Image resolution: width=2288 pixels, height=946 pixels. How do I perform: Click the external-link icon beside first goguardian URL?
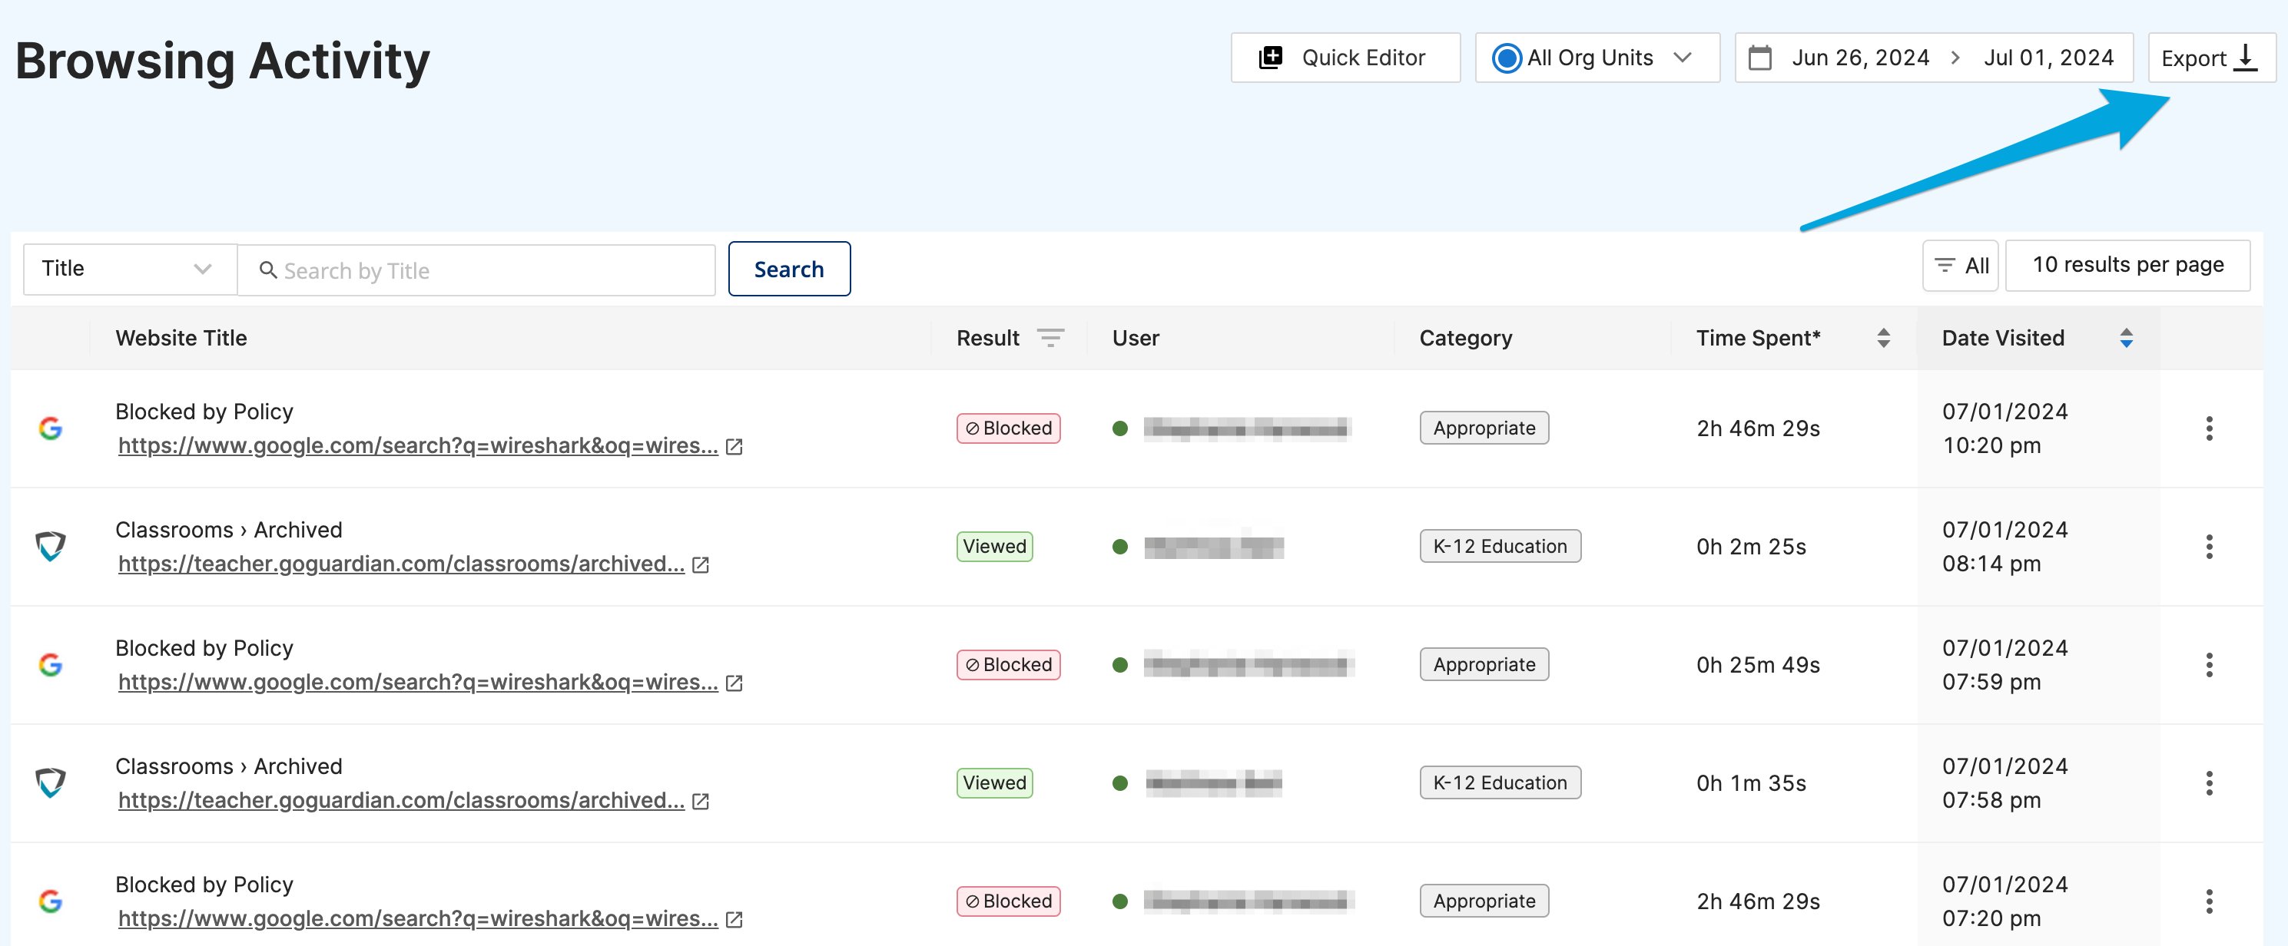pos(701,564)
